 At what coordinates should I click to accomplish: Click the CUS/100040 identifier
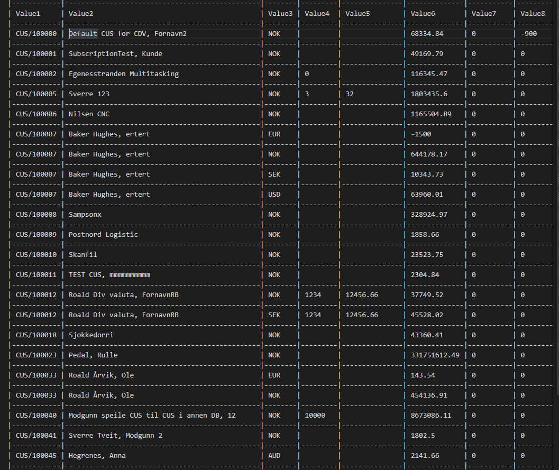[x=36, y=416]
